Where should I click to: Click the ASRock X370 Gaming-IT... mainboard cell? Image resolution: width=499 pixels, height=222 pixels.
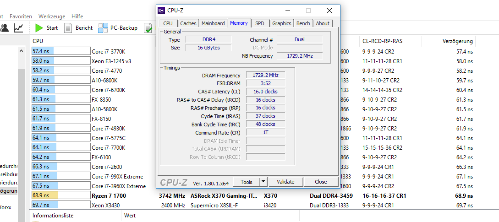pyautogui.click(x=224, y=195)
